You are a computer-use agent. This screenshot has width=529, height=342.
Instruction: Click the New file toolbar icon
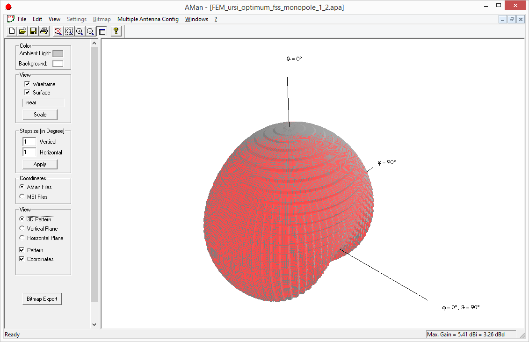(x=12, y=31)
